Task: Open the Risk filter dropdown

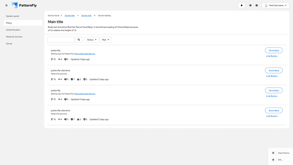Action: (106, 40)
